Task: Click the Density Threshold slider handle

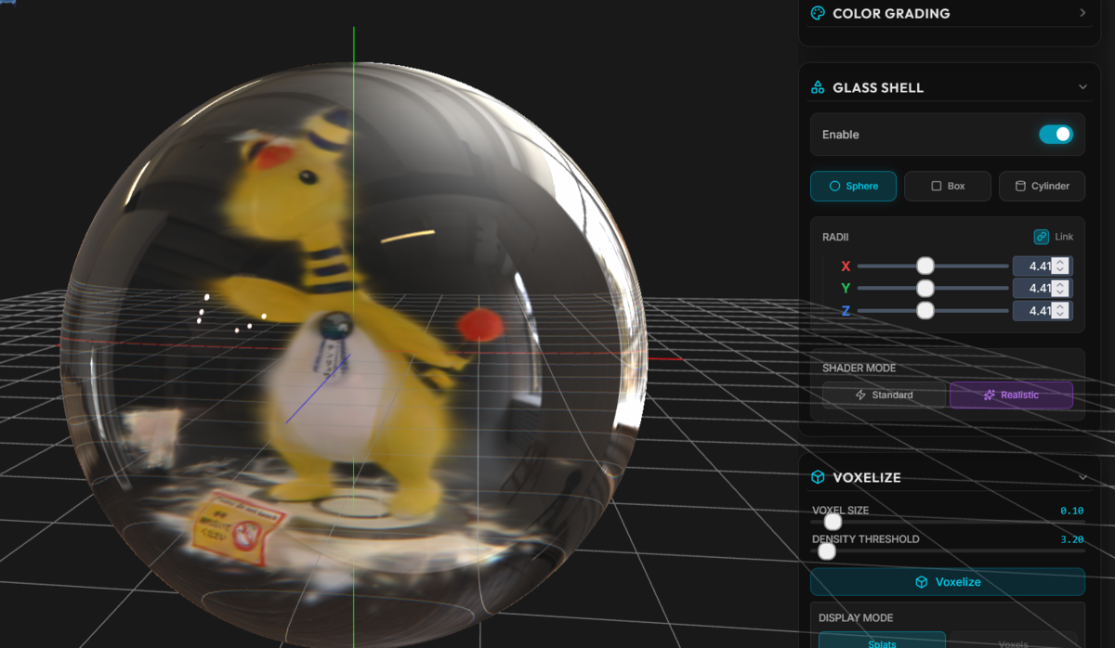Action: [x=826, y=551]
